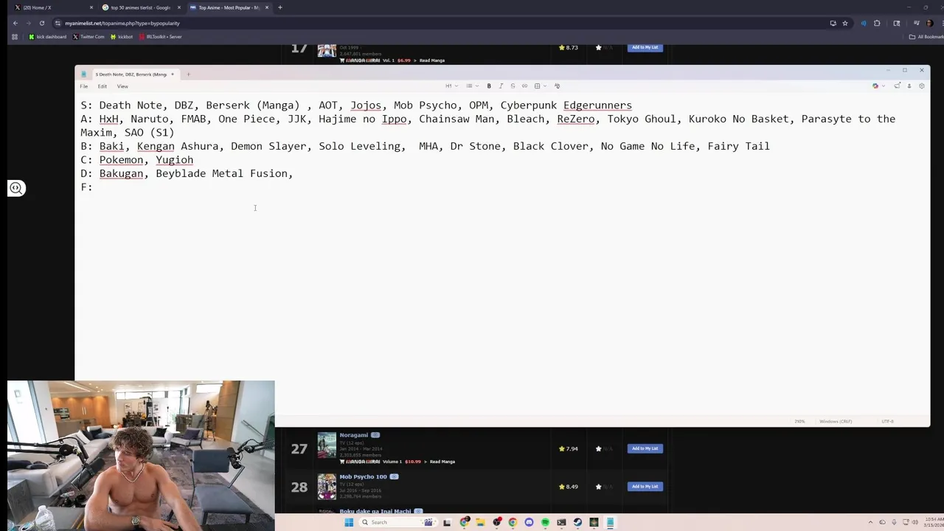Screen dimensions: 944x531
Task: Switch to Notepad in the taskbar
Action: click(610, 522)
